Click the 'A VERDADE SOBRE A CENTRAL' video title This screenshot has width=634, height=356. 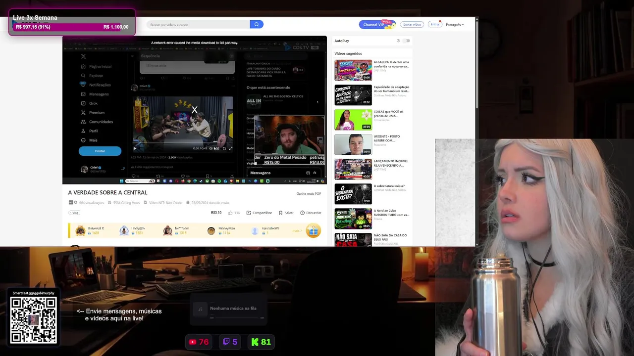tap(107, 192)
